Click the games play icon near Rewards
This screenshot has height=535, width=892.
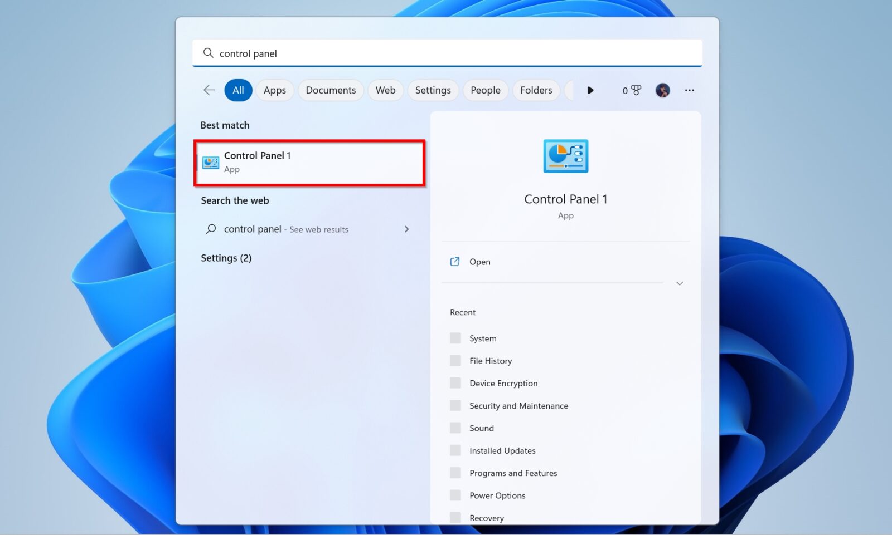click(590, 90)
